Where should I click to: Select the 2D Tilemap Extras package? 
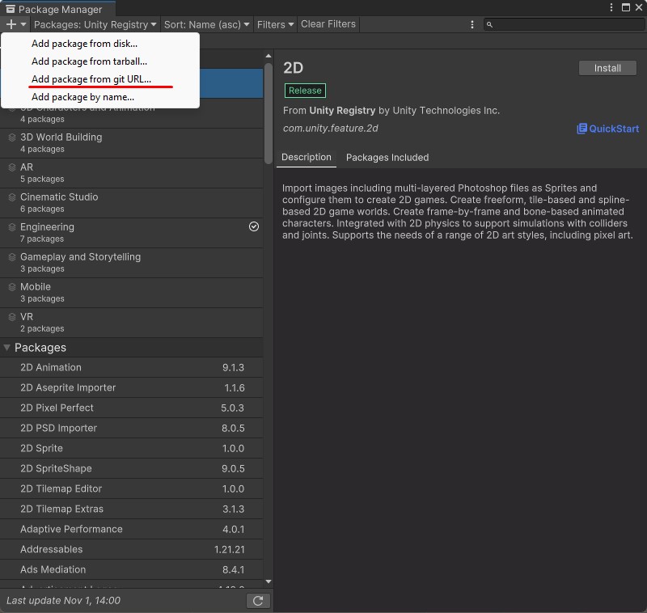click(x=131, y=509)
